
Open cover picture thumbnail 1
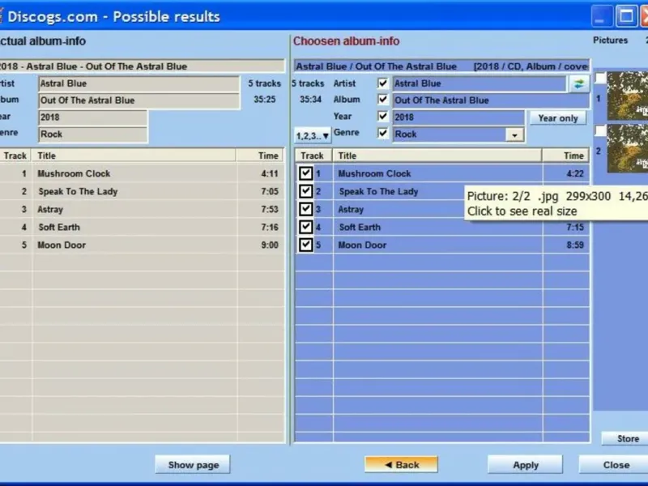pos(627,96)
